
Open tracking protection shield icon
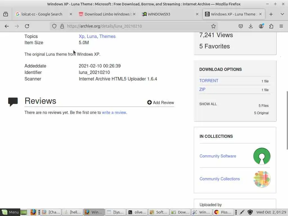[x=54, y=26]
